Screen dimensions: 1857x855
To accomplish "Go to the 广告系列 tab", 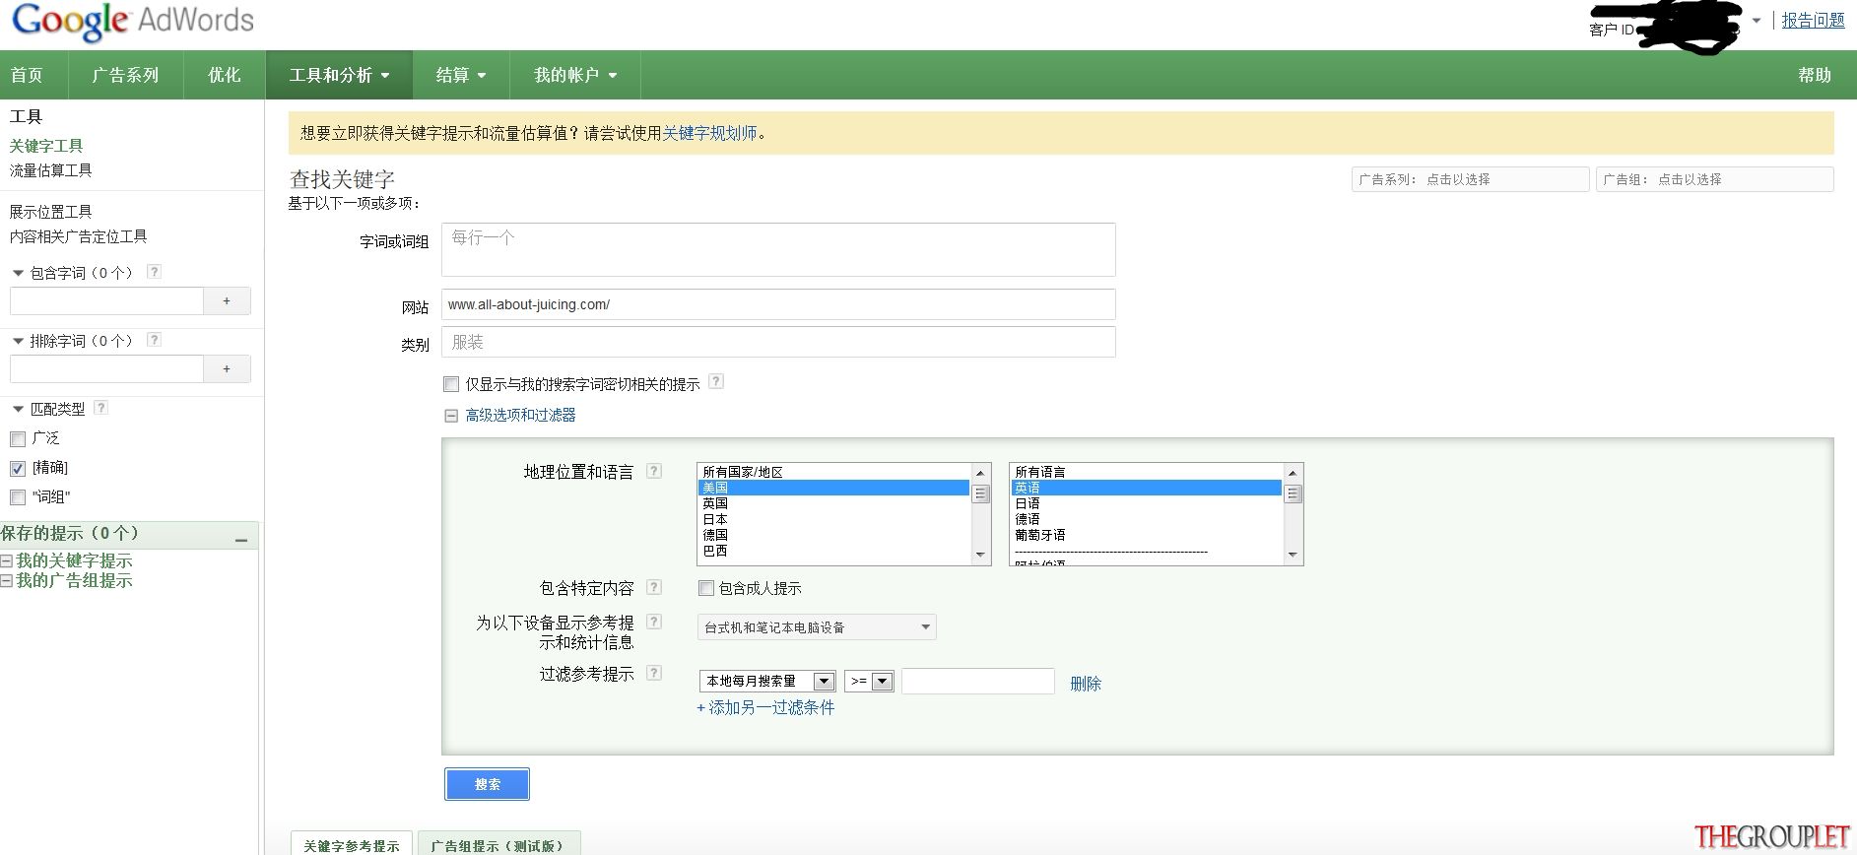I will [x=125, y=75].
